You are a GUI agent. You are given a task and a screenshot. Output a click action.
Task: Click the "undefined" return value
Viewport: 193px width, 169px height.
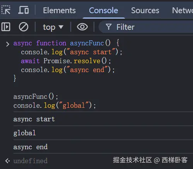click(31, 161)
